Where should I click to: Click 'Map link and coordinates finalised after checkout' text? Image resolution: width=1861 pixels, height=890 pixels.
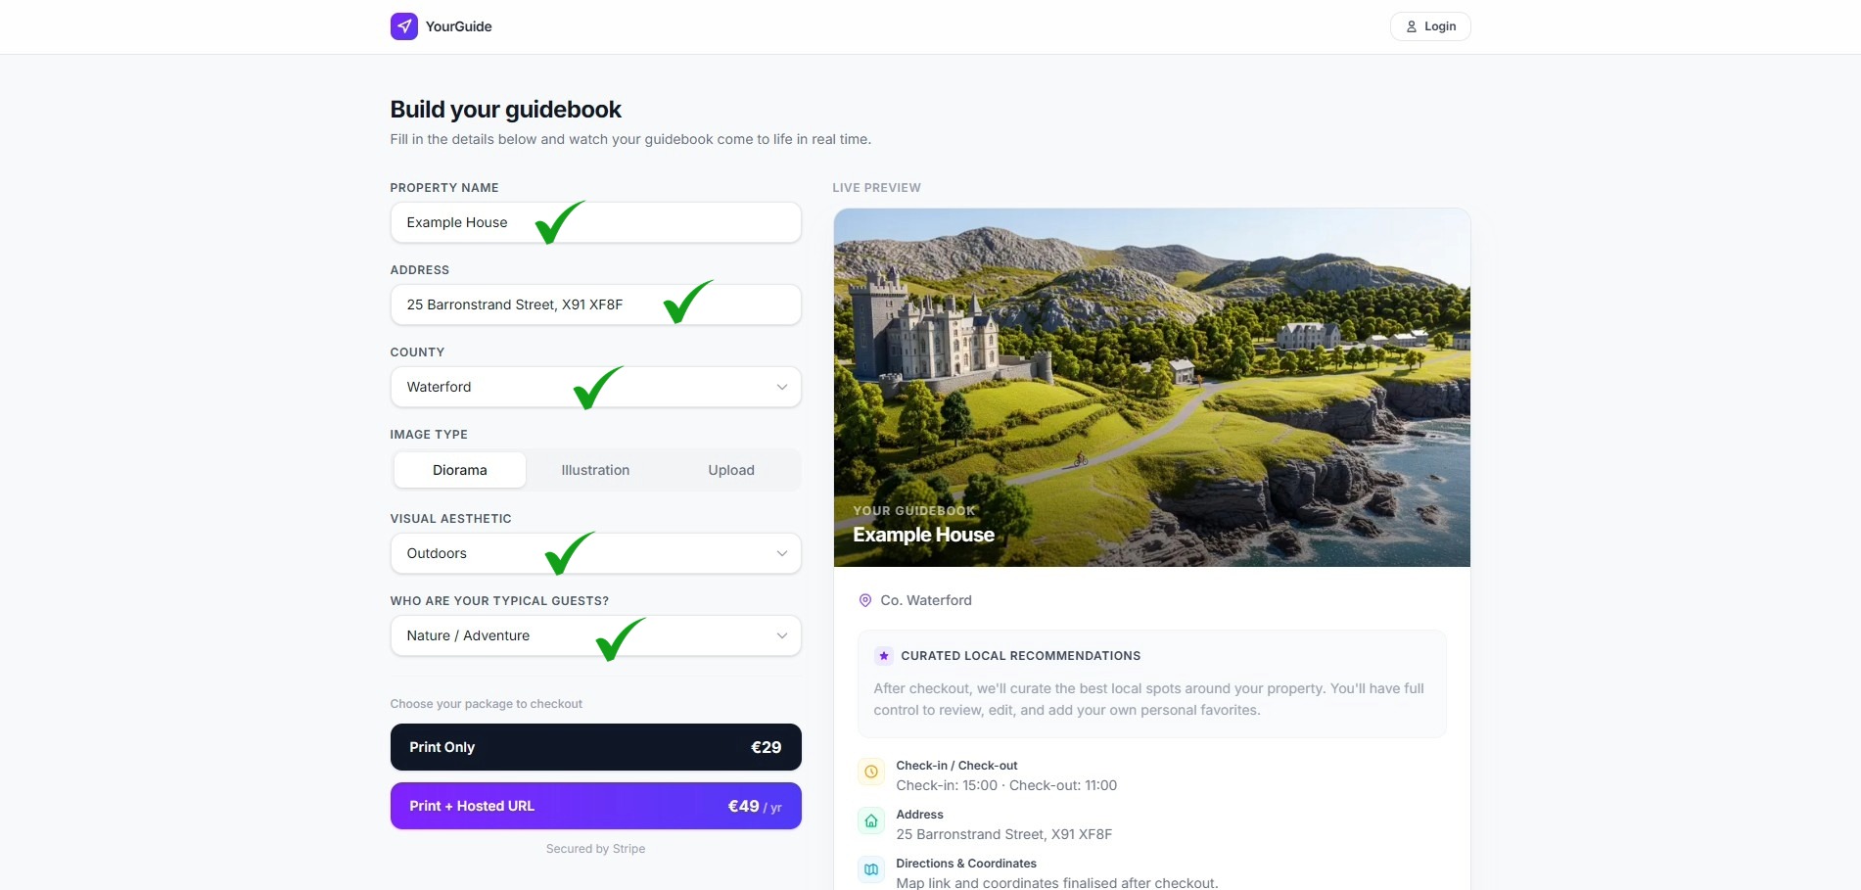click(x=1057, y=882)
